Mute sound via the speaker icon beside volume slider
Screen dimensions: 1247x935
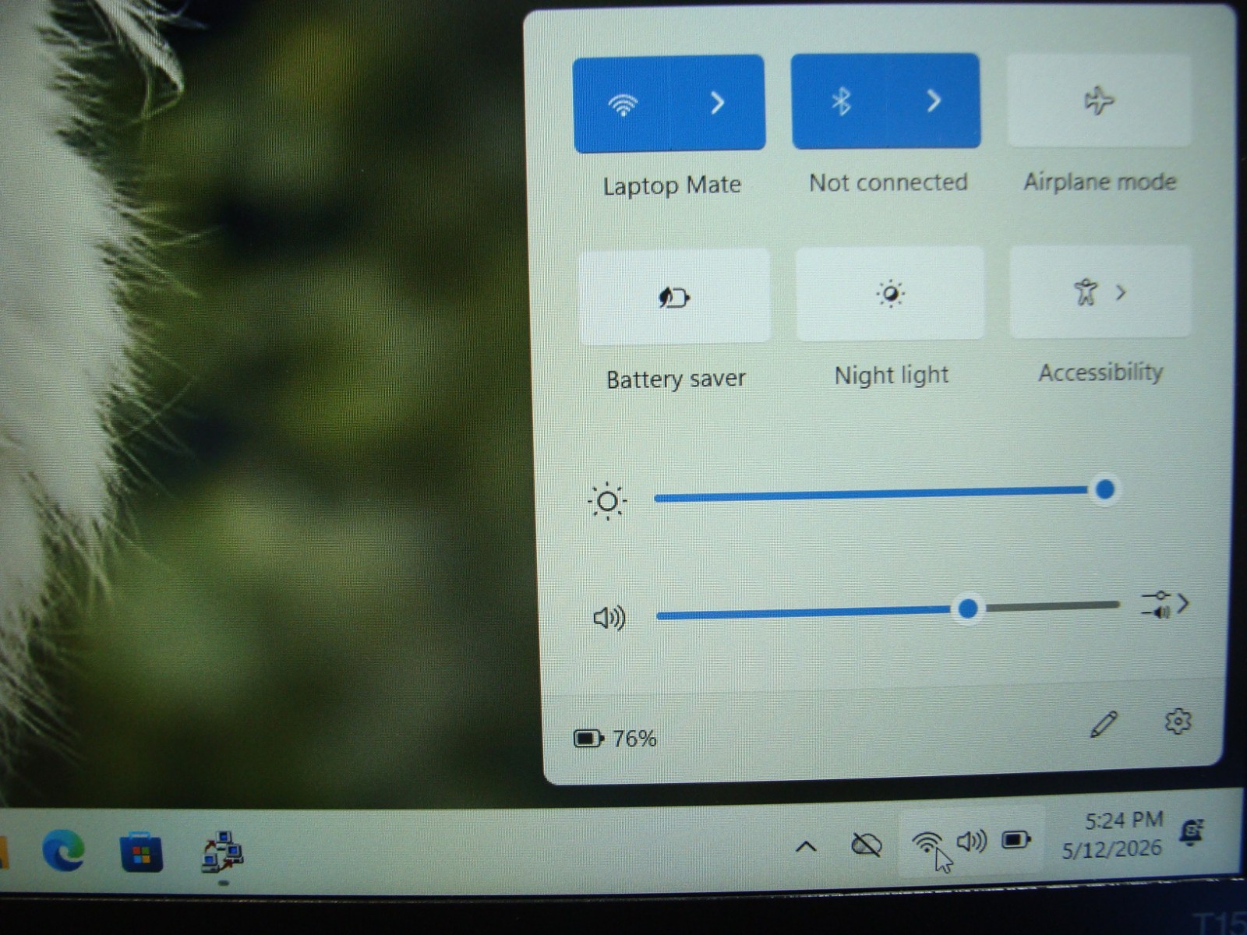pyautogui.click(x=609, y=619)
